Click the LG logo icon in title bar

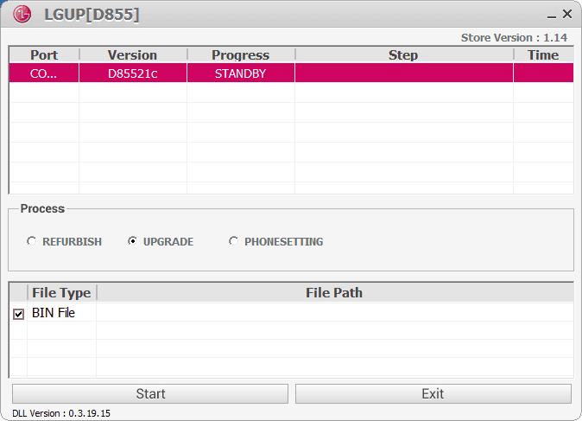click(x=22, y=15)
